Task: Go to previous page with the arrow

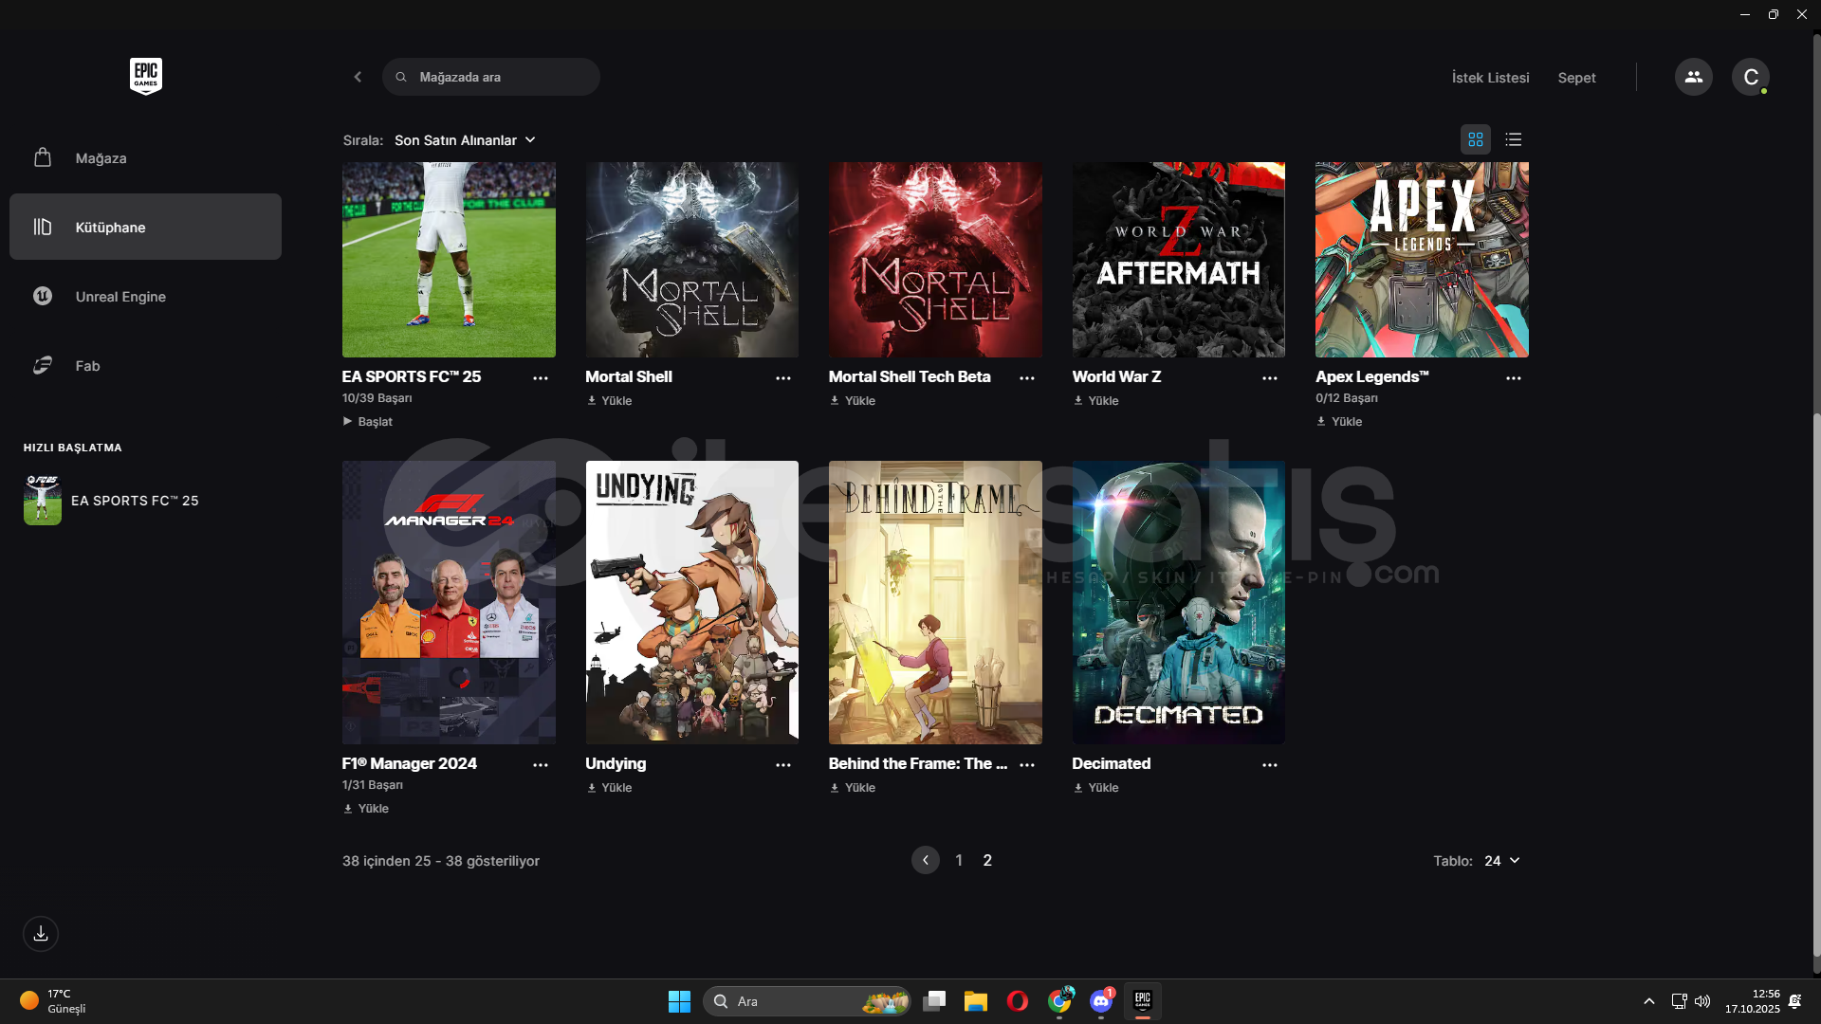Action: click(925, 860)
